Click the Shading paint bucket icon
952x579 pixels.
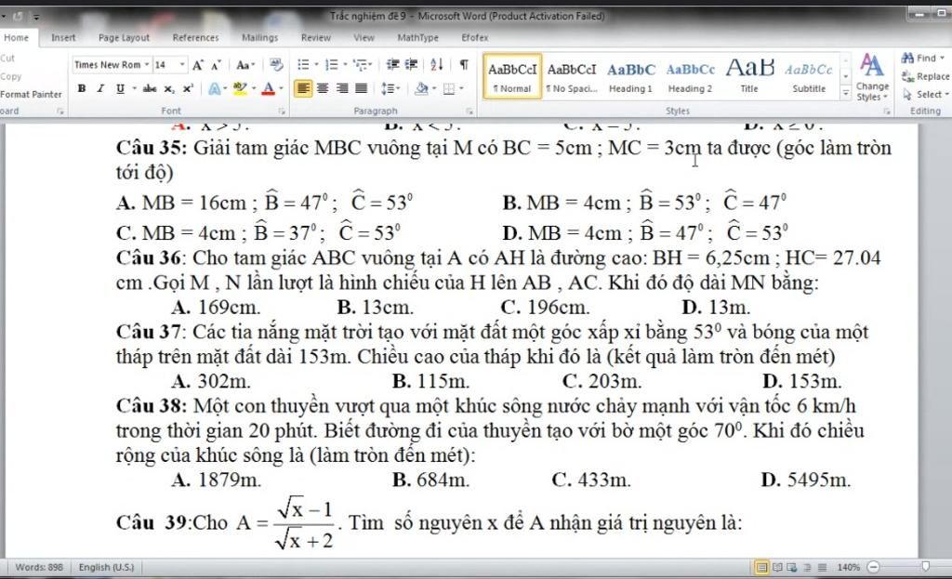pos(421,89)
